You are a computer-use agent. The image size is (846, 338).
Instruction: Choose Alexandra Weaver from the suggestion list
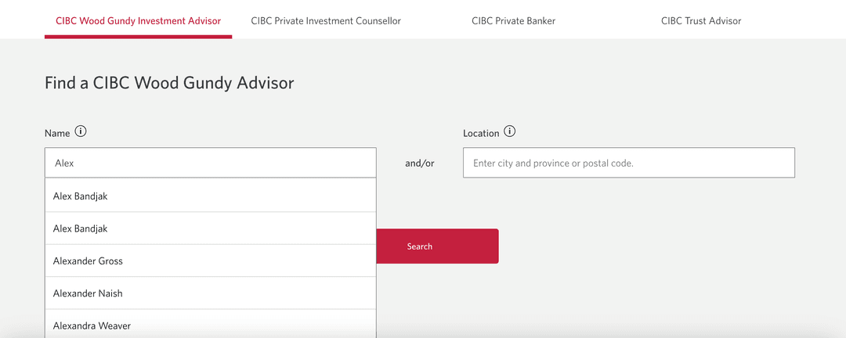click(x=211, y=325)
